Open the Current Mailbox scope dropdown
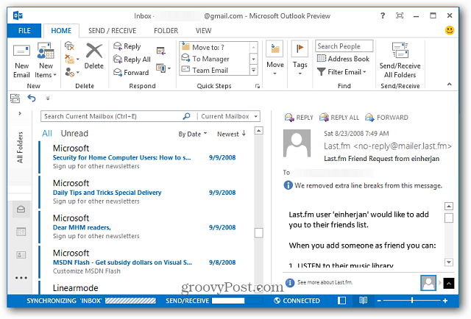This screenshot has width=471, height=319. click(x=229, y=116)
